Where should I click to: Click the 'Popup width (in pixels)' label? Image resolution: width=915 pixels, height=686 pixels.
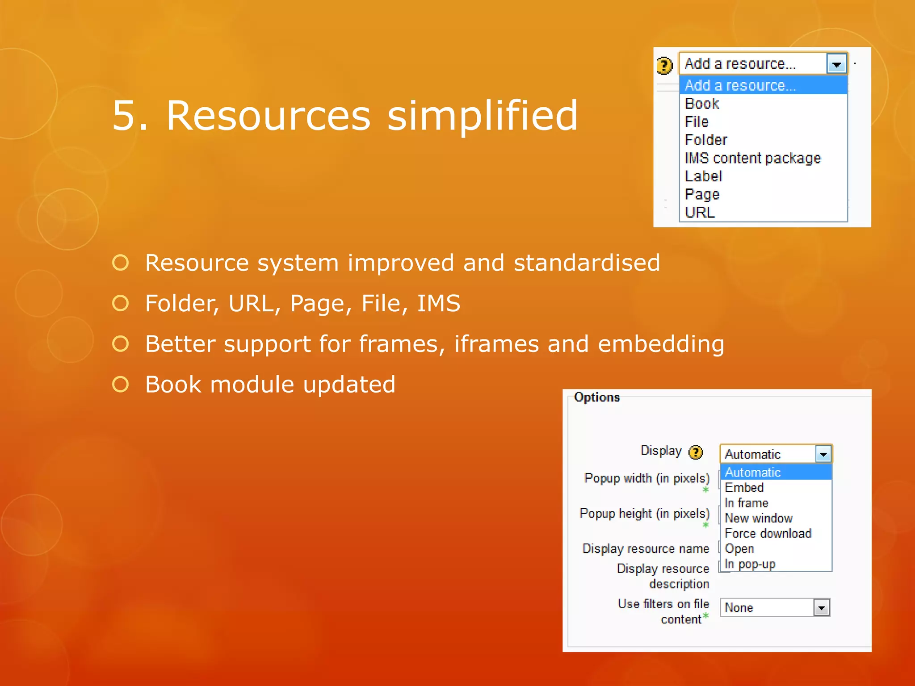point(647,478)
